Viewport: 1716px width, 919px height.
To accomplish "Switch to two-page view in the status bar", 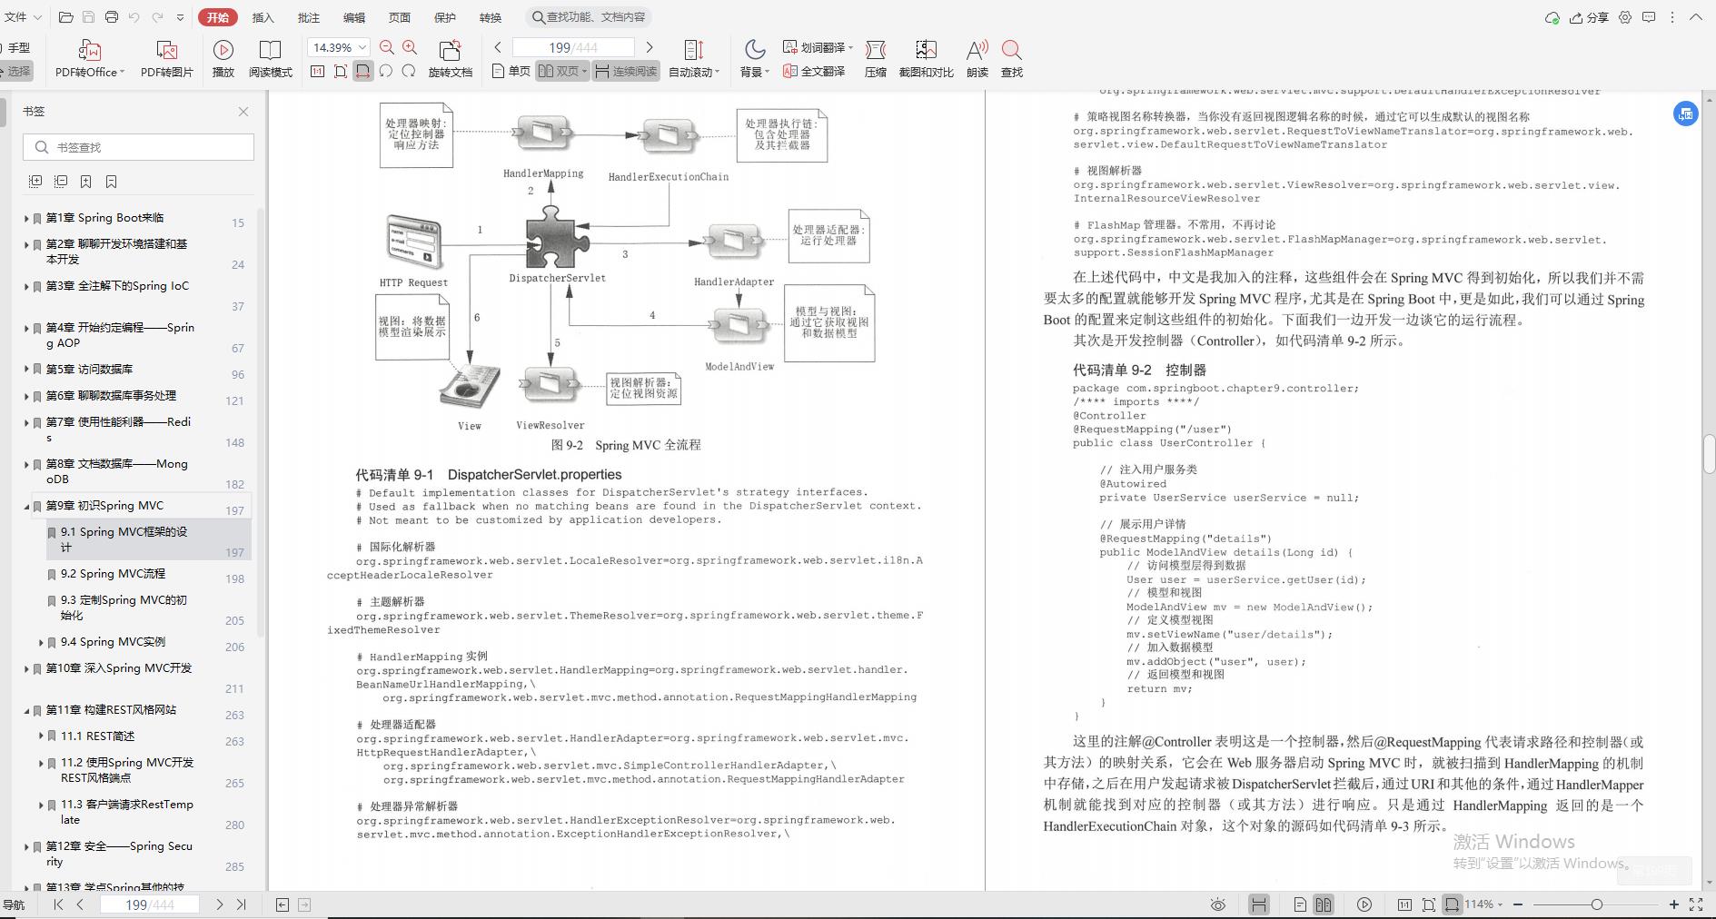I will (1324, 904).
